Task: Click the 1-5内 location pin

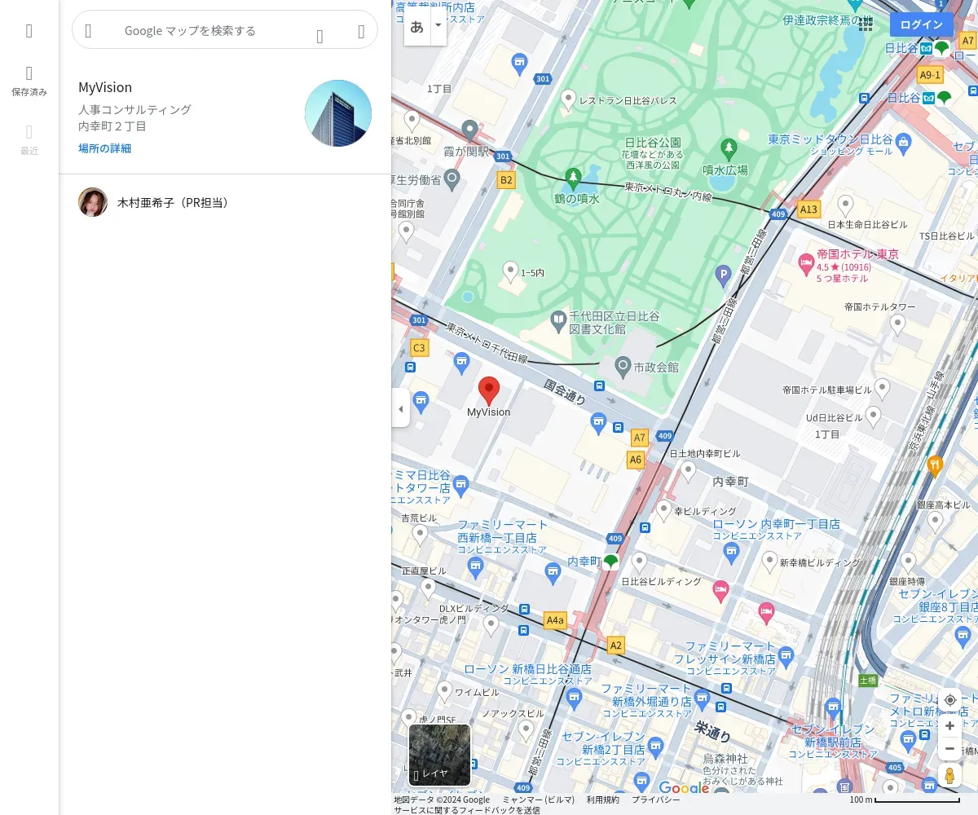Action: click(510, 271)
